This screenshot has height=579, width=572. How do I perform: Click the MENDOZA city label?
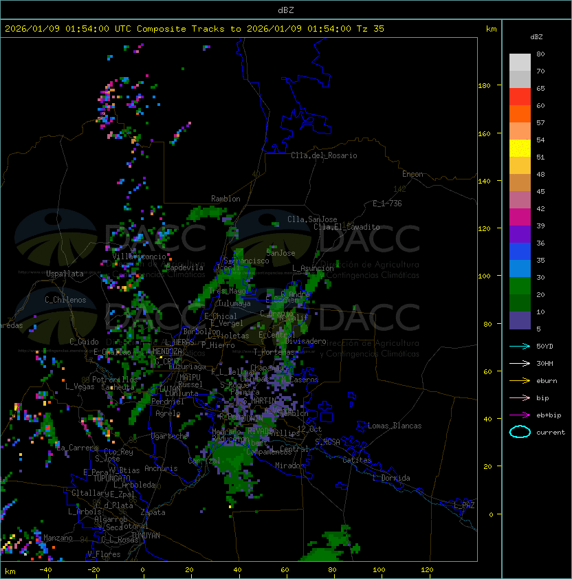(x=167, y=351)
